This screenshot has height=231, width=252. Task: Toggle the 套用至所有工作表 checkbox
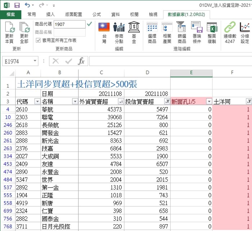(x=38, y=40)
